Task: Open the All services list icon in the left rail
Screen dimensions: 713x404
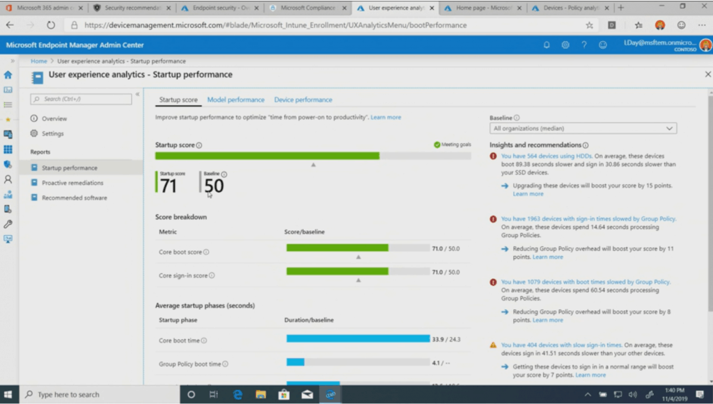Action: pyautogui.click(x=8, y=105)
